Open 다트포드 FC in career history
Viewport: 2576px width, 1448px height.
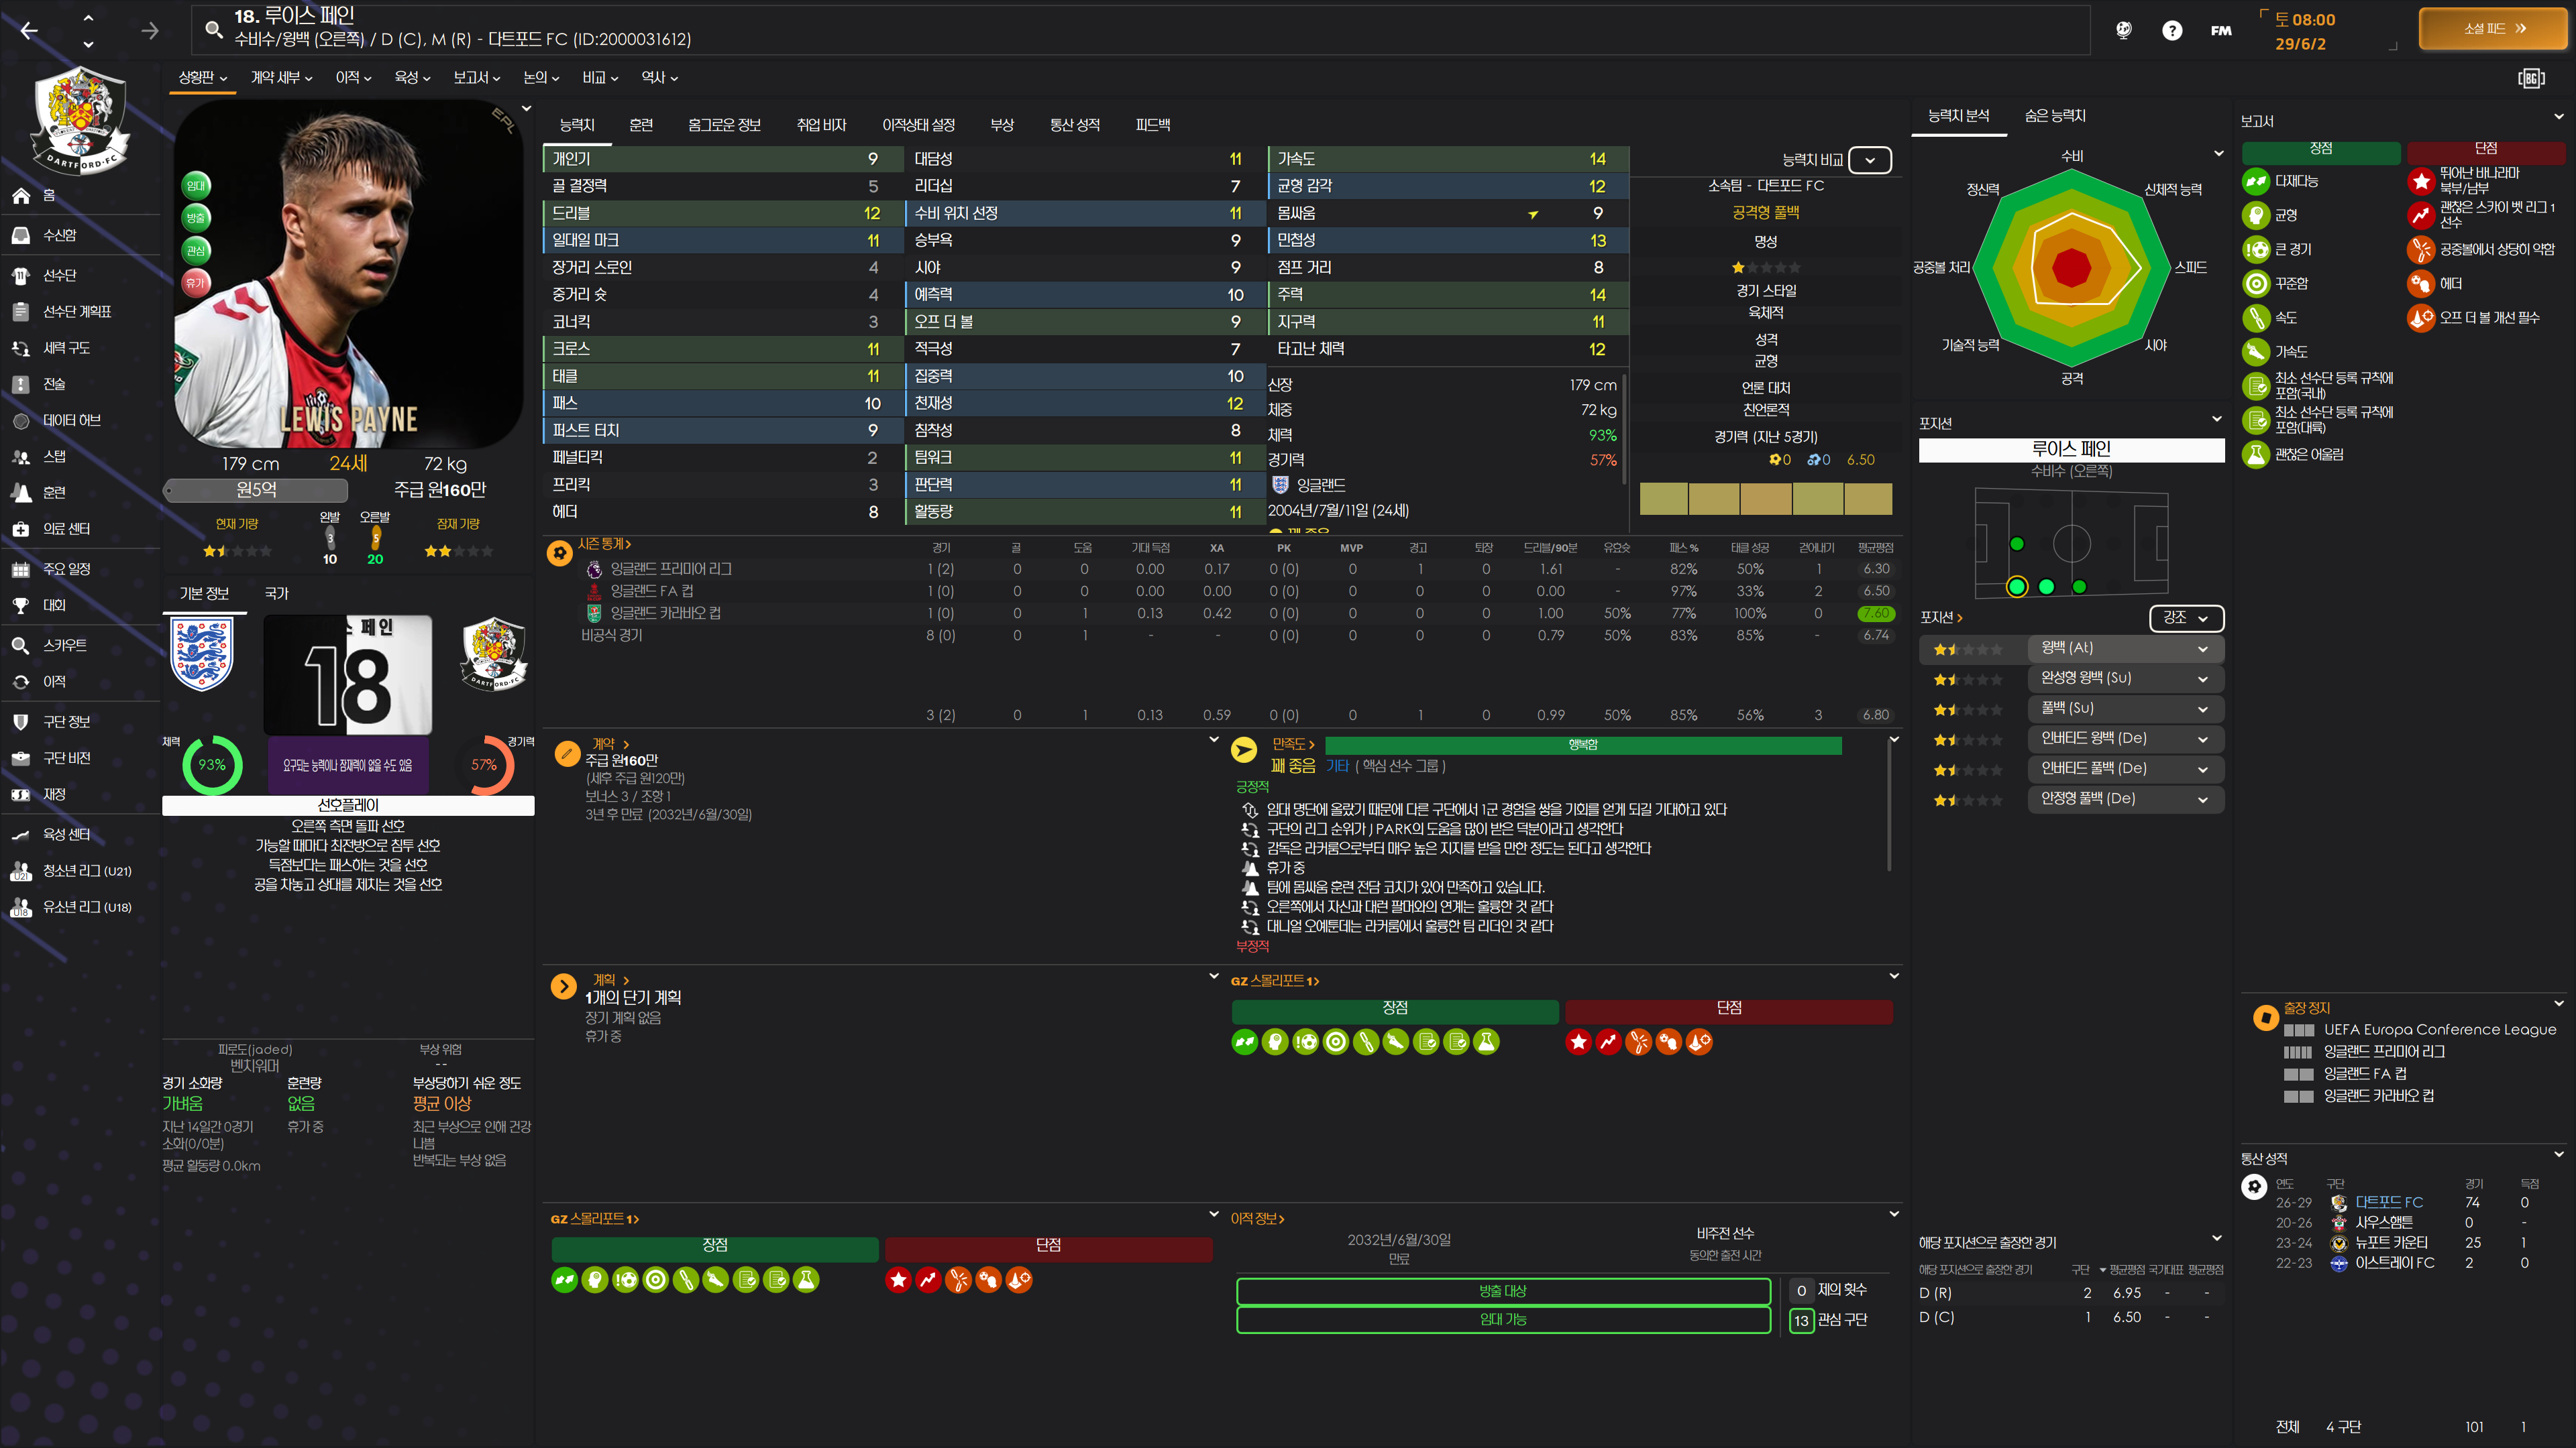click(x=2388, y=1202)
